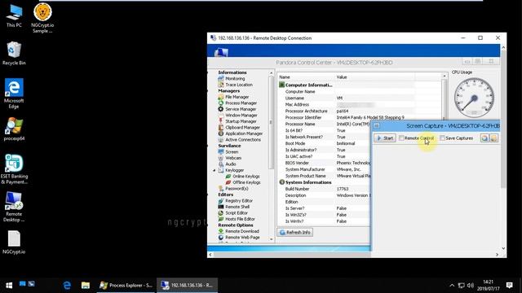522x293 pixels.
Task: Enable the Save Captures checkbox
Action: (x=442, y=138)
